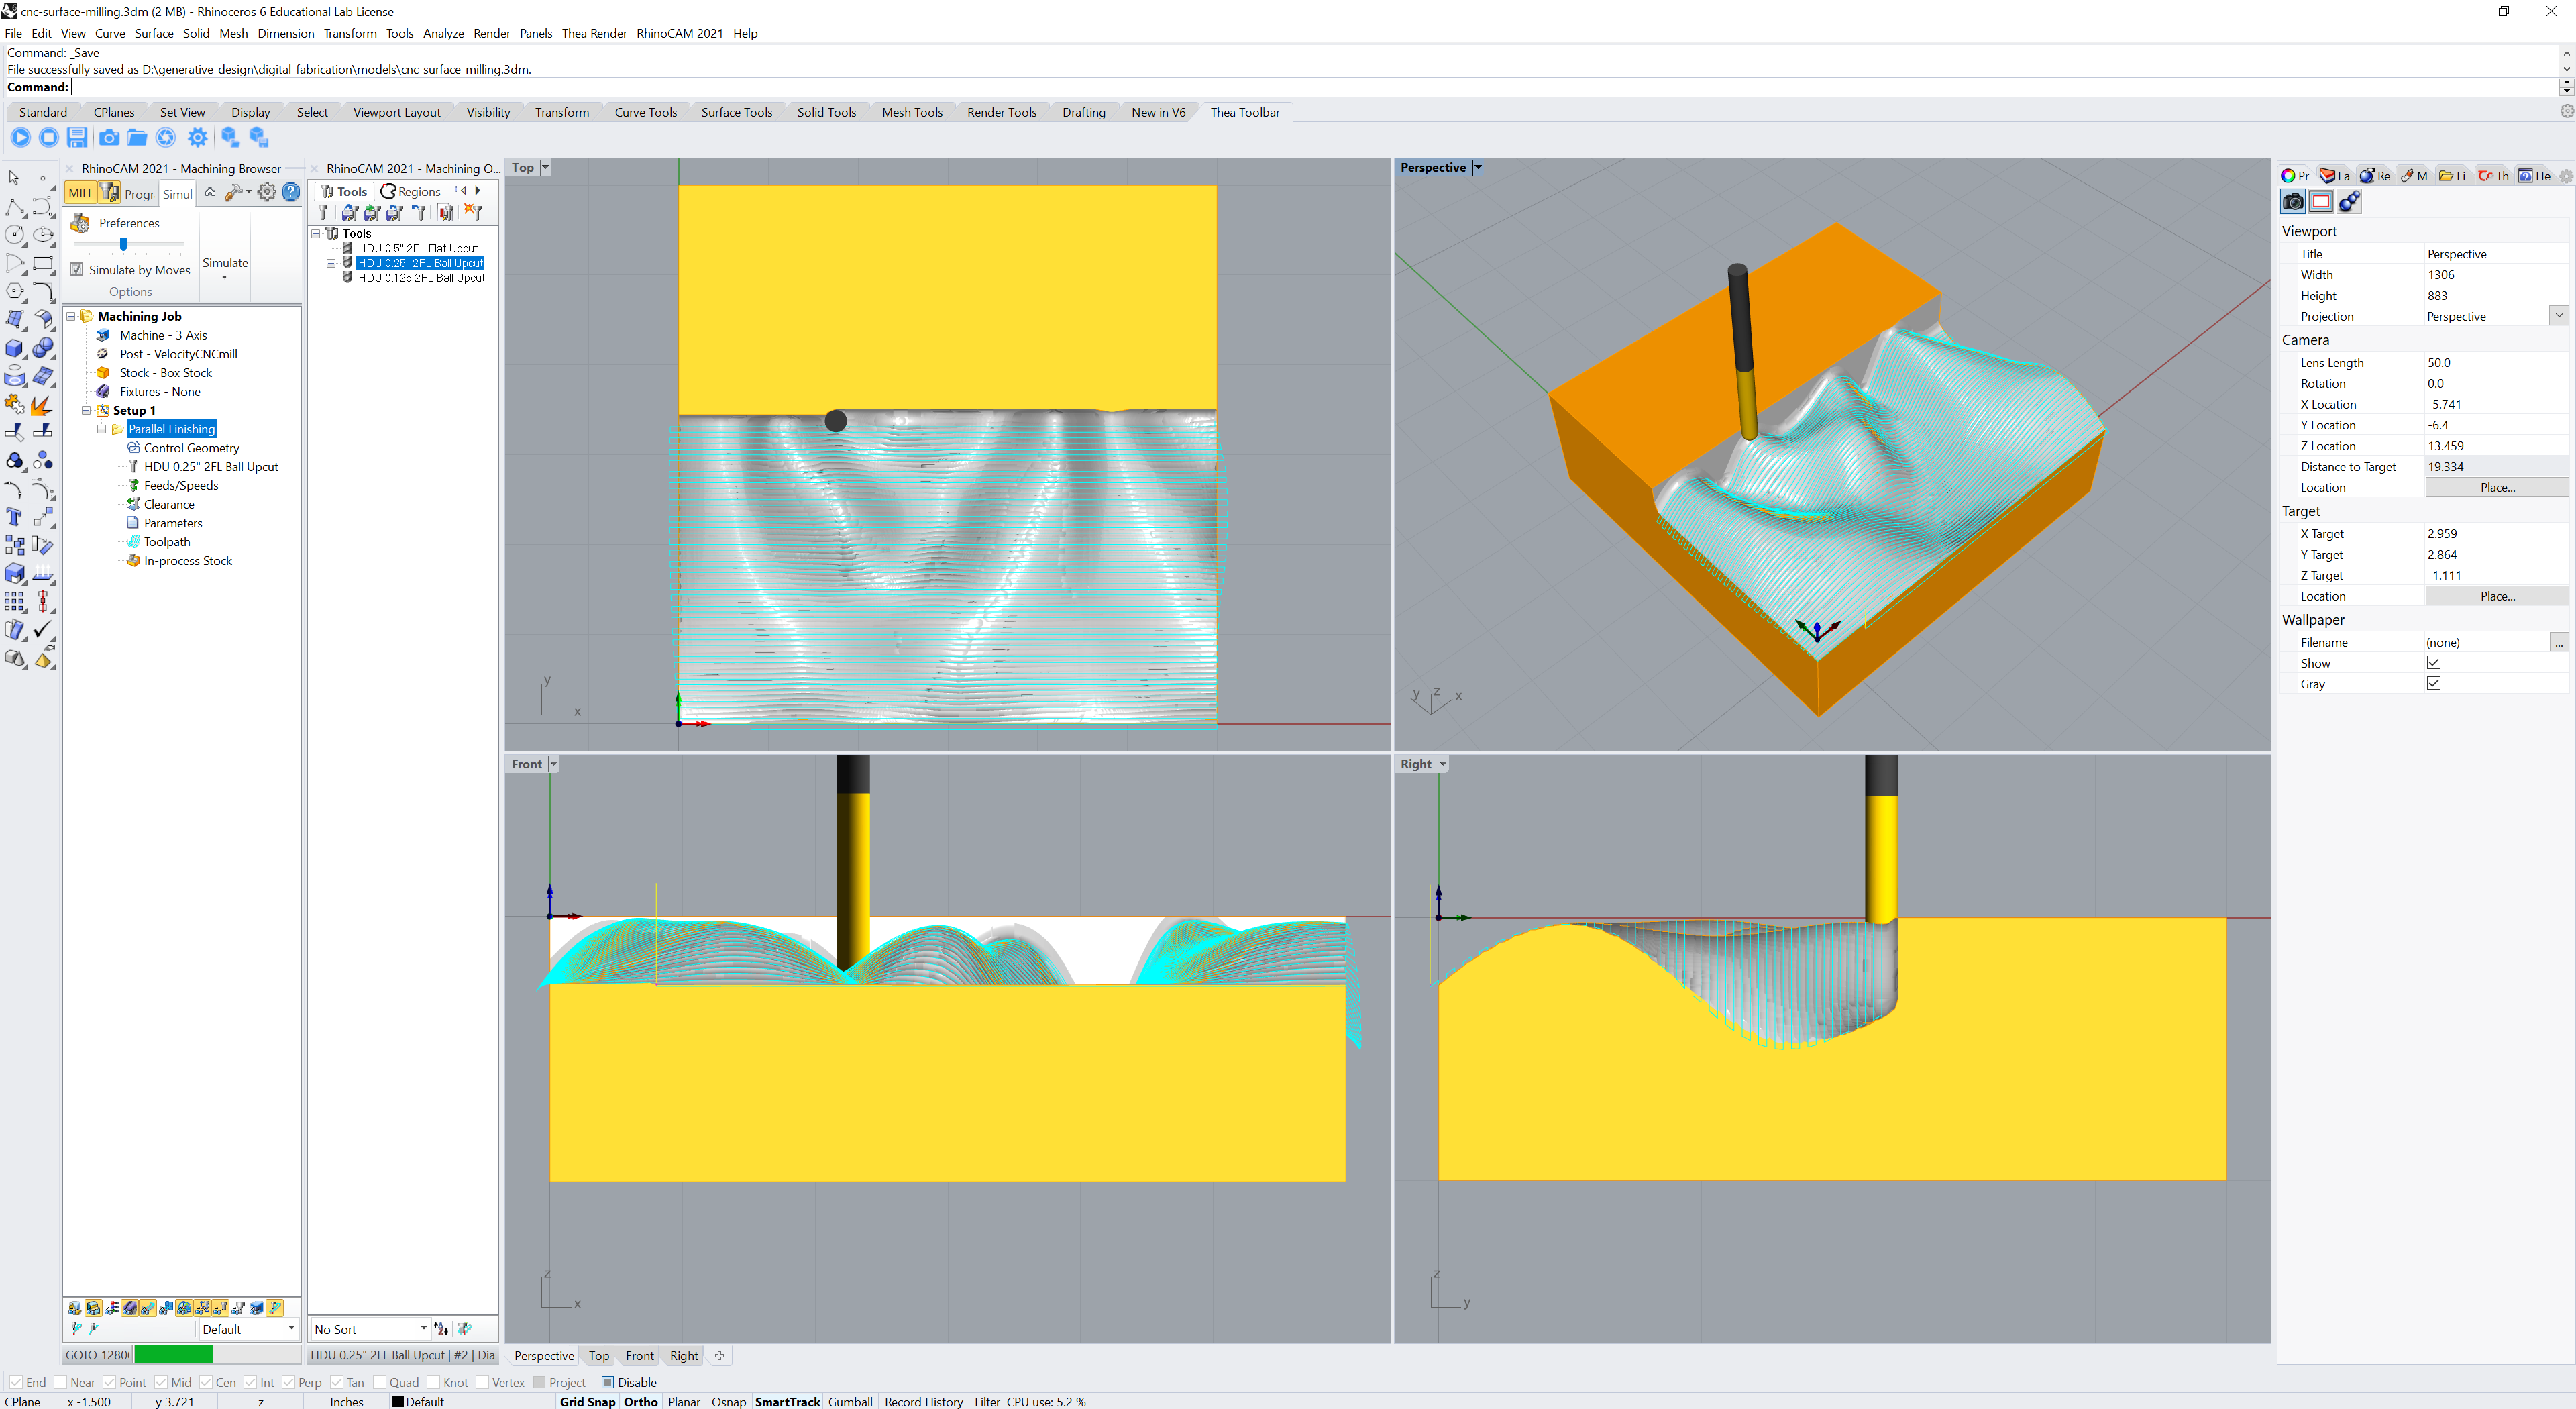Click the Thea camera snapshot icon
The image size is (2576, 1409).
[x=108, y=138]
